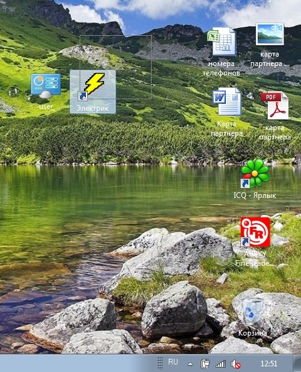This screenshot has width=301, height=372.
Task: Select the Word document Карта партнера
Action: click(227, 102)
